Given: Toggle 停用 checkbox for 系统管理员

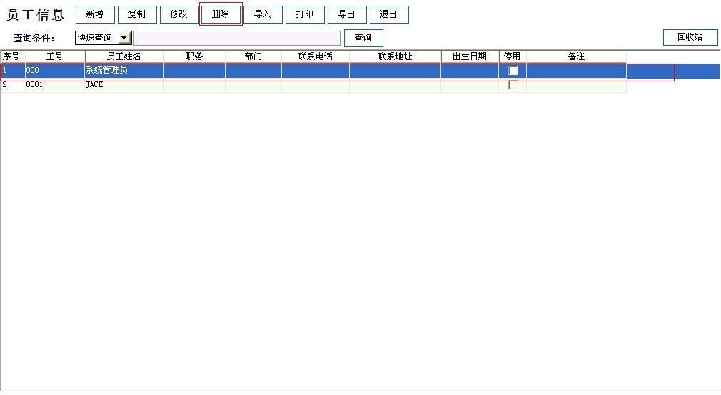Looking at the screenshot, I should click(513, 70).
